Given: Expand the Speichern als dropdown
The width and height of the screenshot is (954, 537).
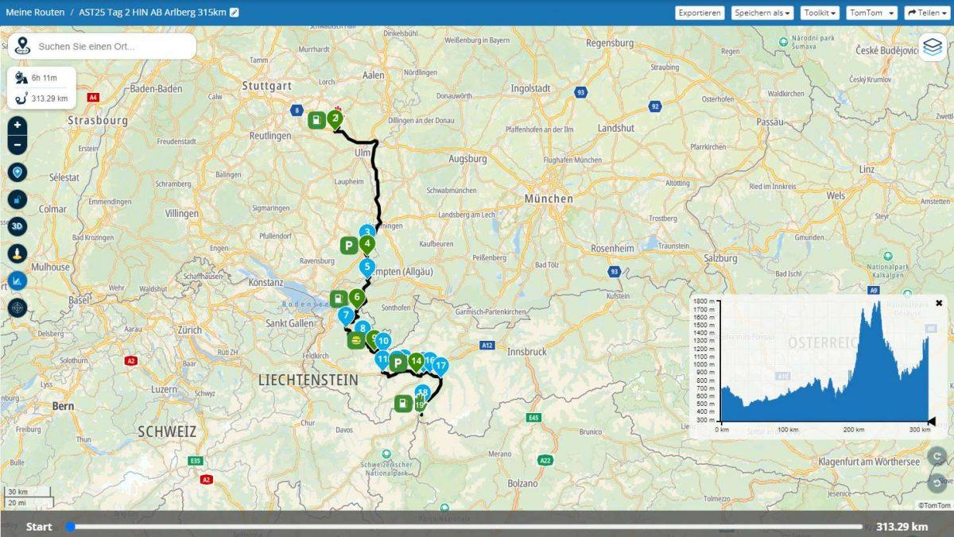Looking at the screenshot, I should (762, 13).
